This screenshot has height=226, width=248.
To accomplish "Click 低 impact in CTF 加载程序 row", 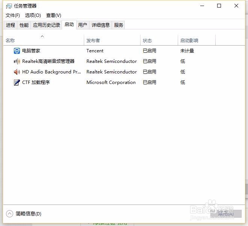I will tap(183, 82).
